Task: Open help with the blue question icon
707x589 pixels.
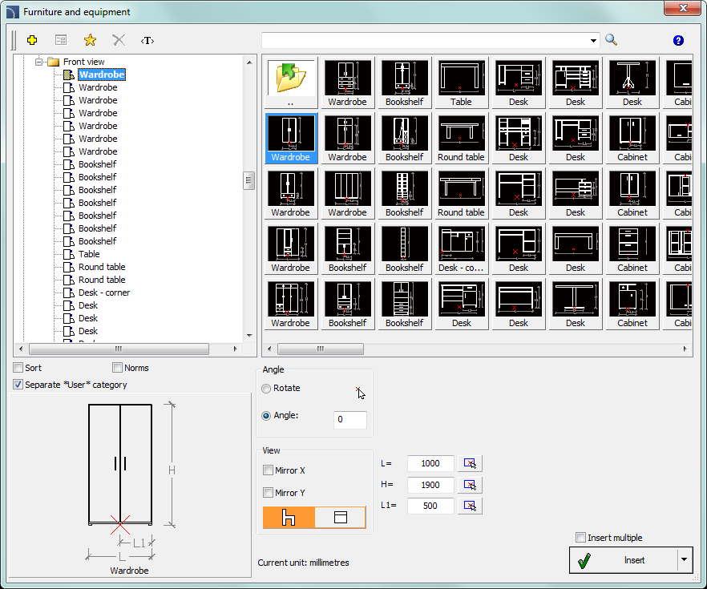Action: [x=678, y=40]
